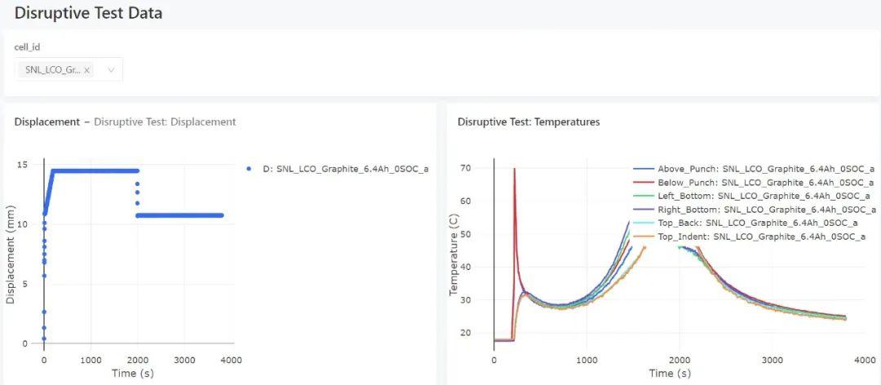
Task: Click the red Below_Punch legend line swatch
Action: (x=644, y=182)
